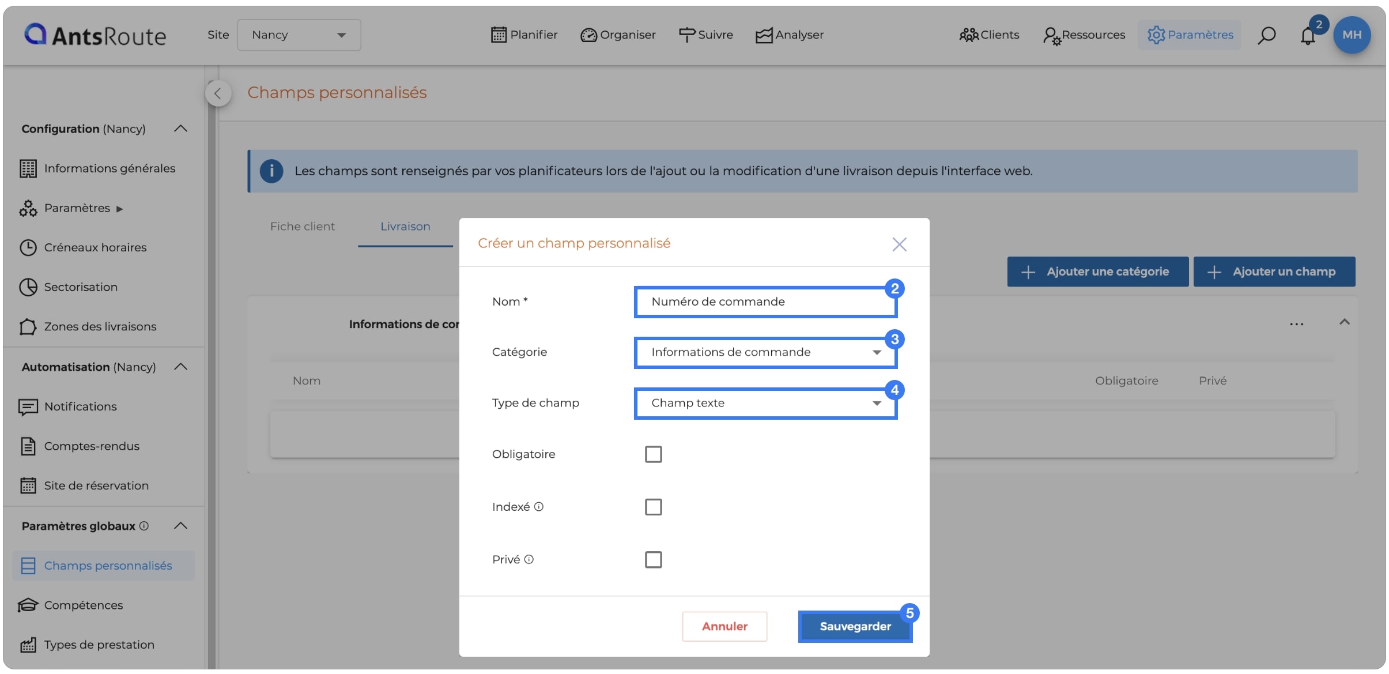This screenshot has width=1389, height=674.
Task: Open sidebar Notifications
Action: [x=80, y=406]
